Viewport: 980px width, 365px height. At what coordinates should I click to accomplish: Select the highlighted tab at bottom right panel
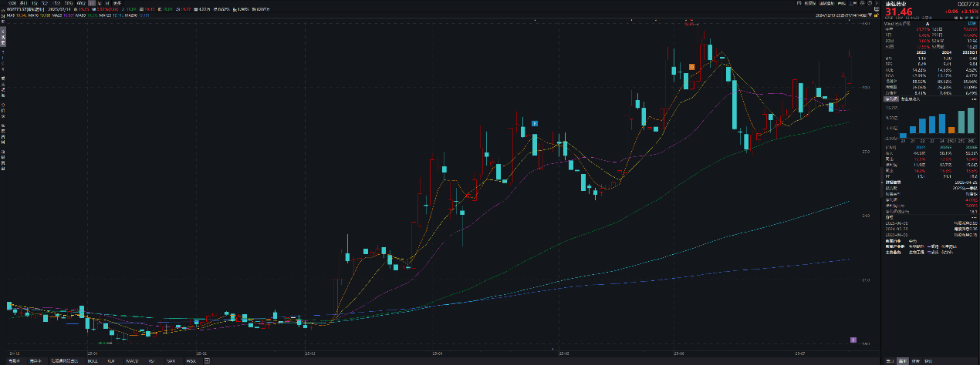click(901, 360)
